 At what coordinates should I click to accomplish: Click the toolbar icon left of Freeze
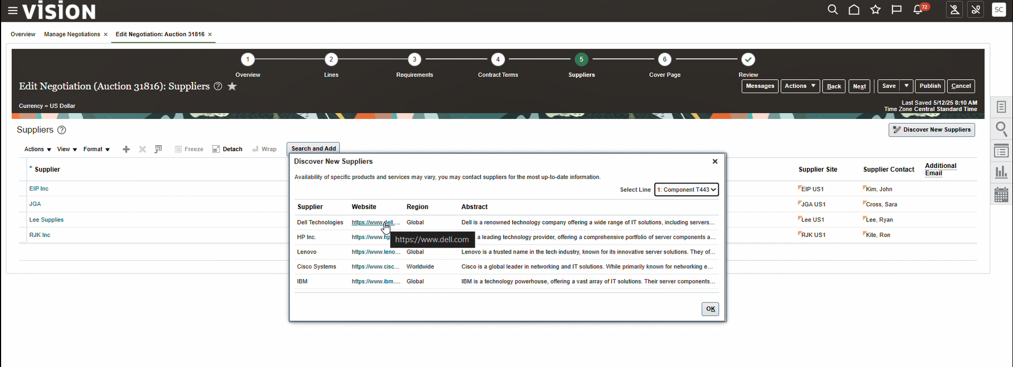click(158, 149)
